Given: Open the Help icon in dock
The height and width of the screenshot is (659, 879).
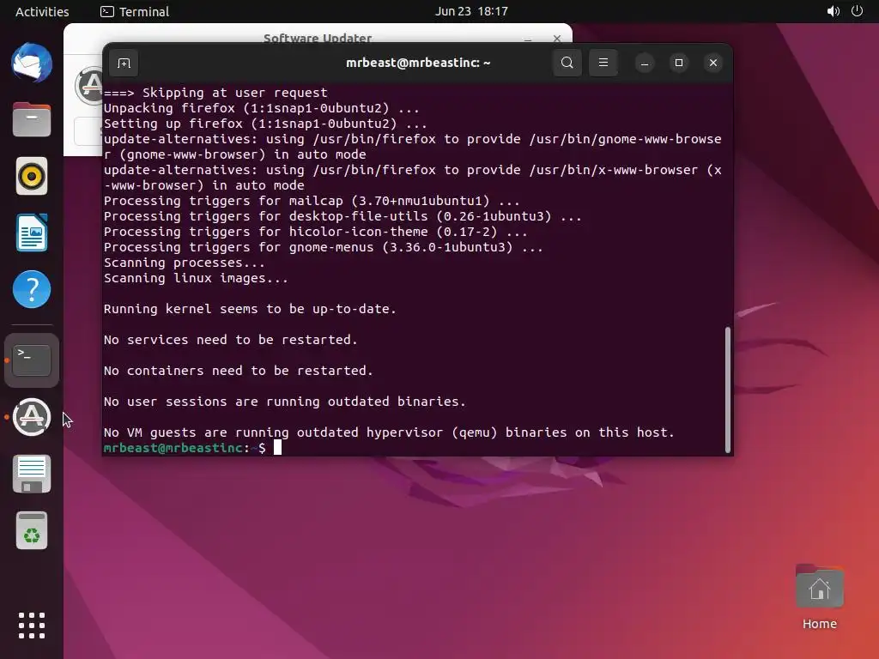Looking at the screenshot, I should tap(32, 289).
